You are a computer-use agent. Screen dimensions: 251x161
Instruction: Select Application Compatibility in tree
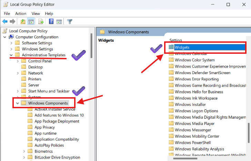(x=57, y=139)
